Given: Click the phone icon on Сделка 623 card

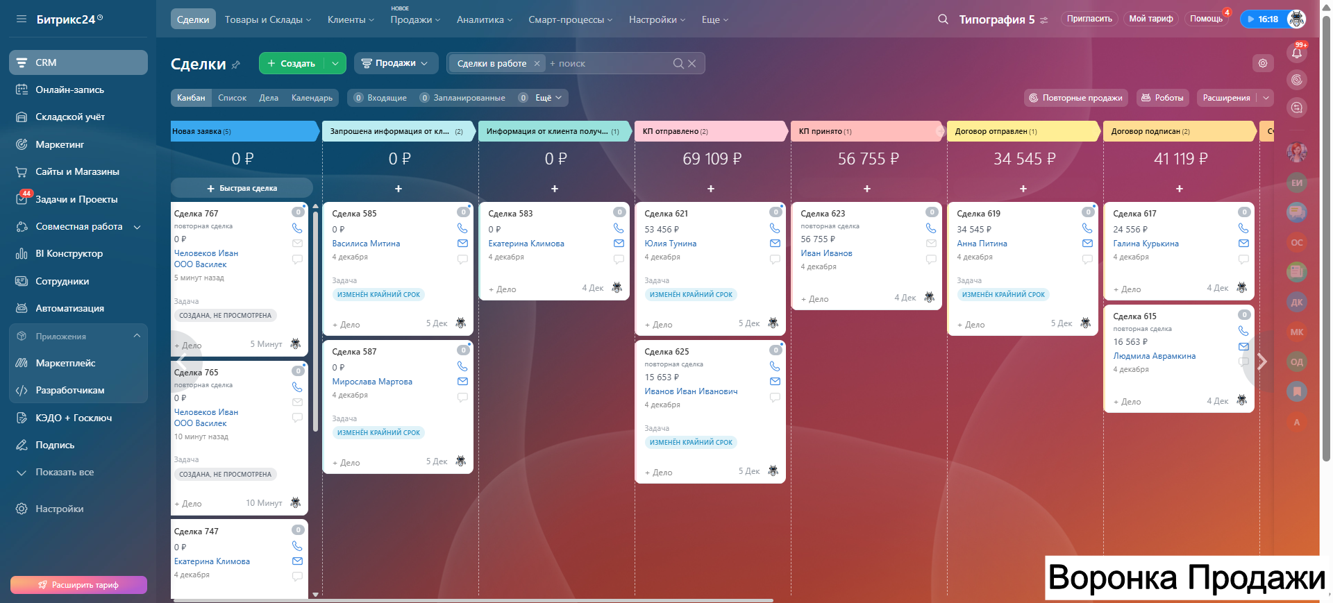Looking at the screenshot, I should pyautogui.click(x=931, y=228).
